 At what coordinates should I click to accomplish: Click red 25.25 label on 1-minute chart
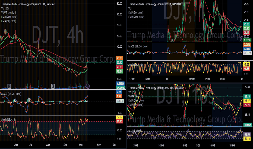(x=246, y=33)
